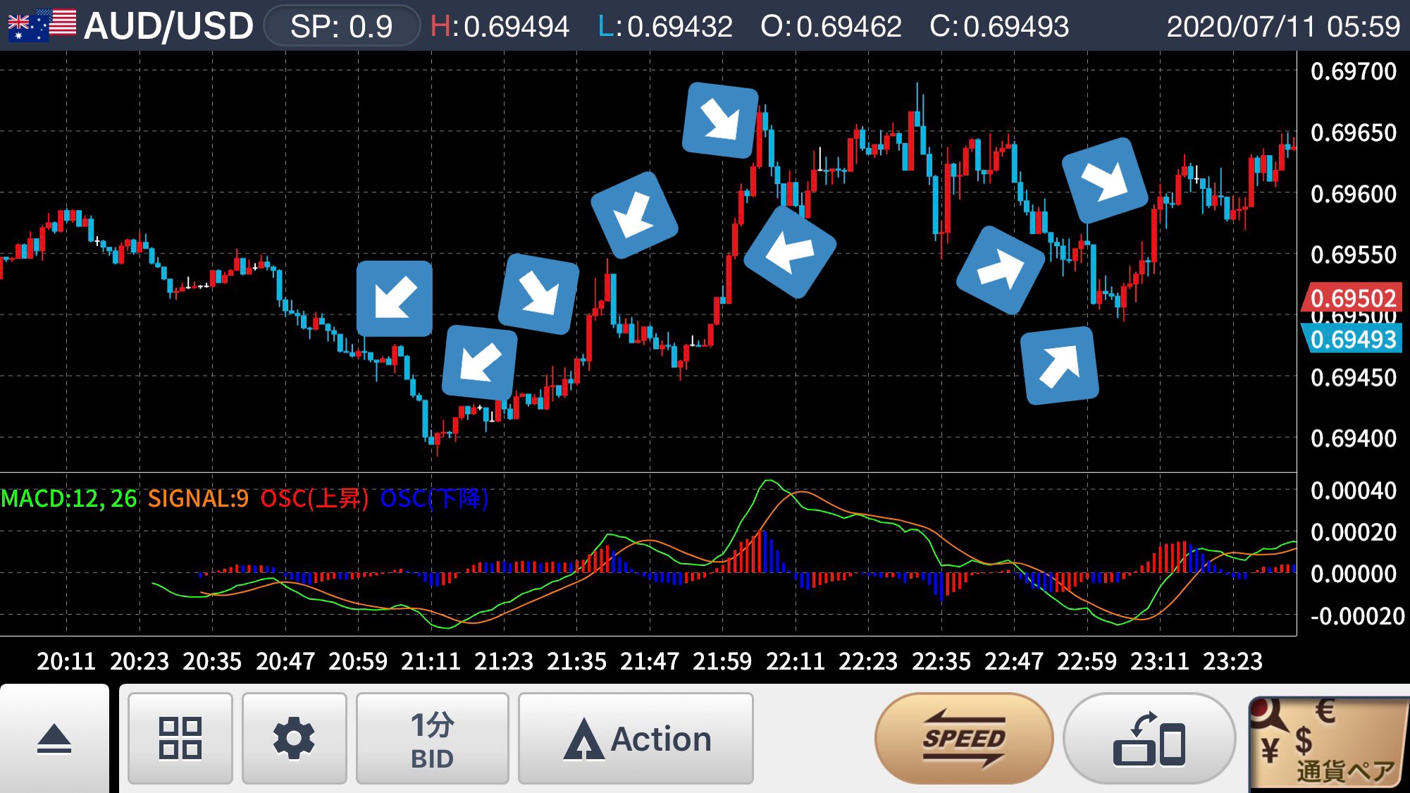Tap the AUD/USD pair title
This screenshot has height=793, width=1410.
pyautogui.click(x=168, y=26)
